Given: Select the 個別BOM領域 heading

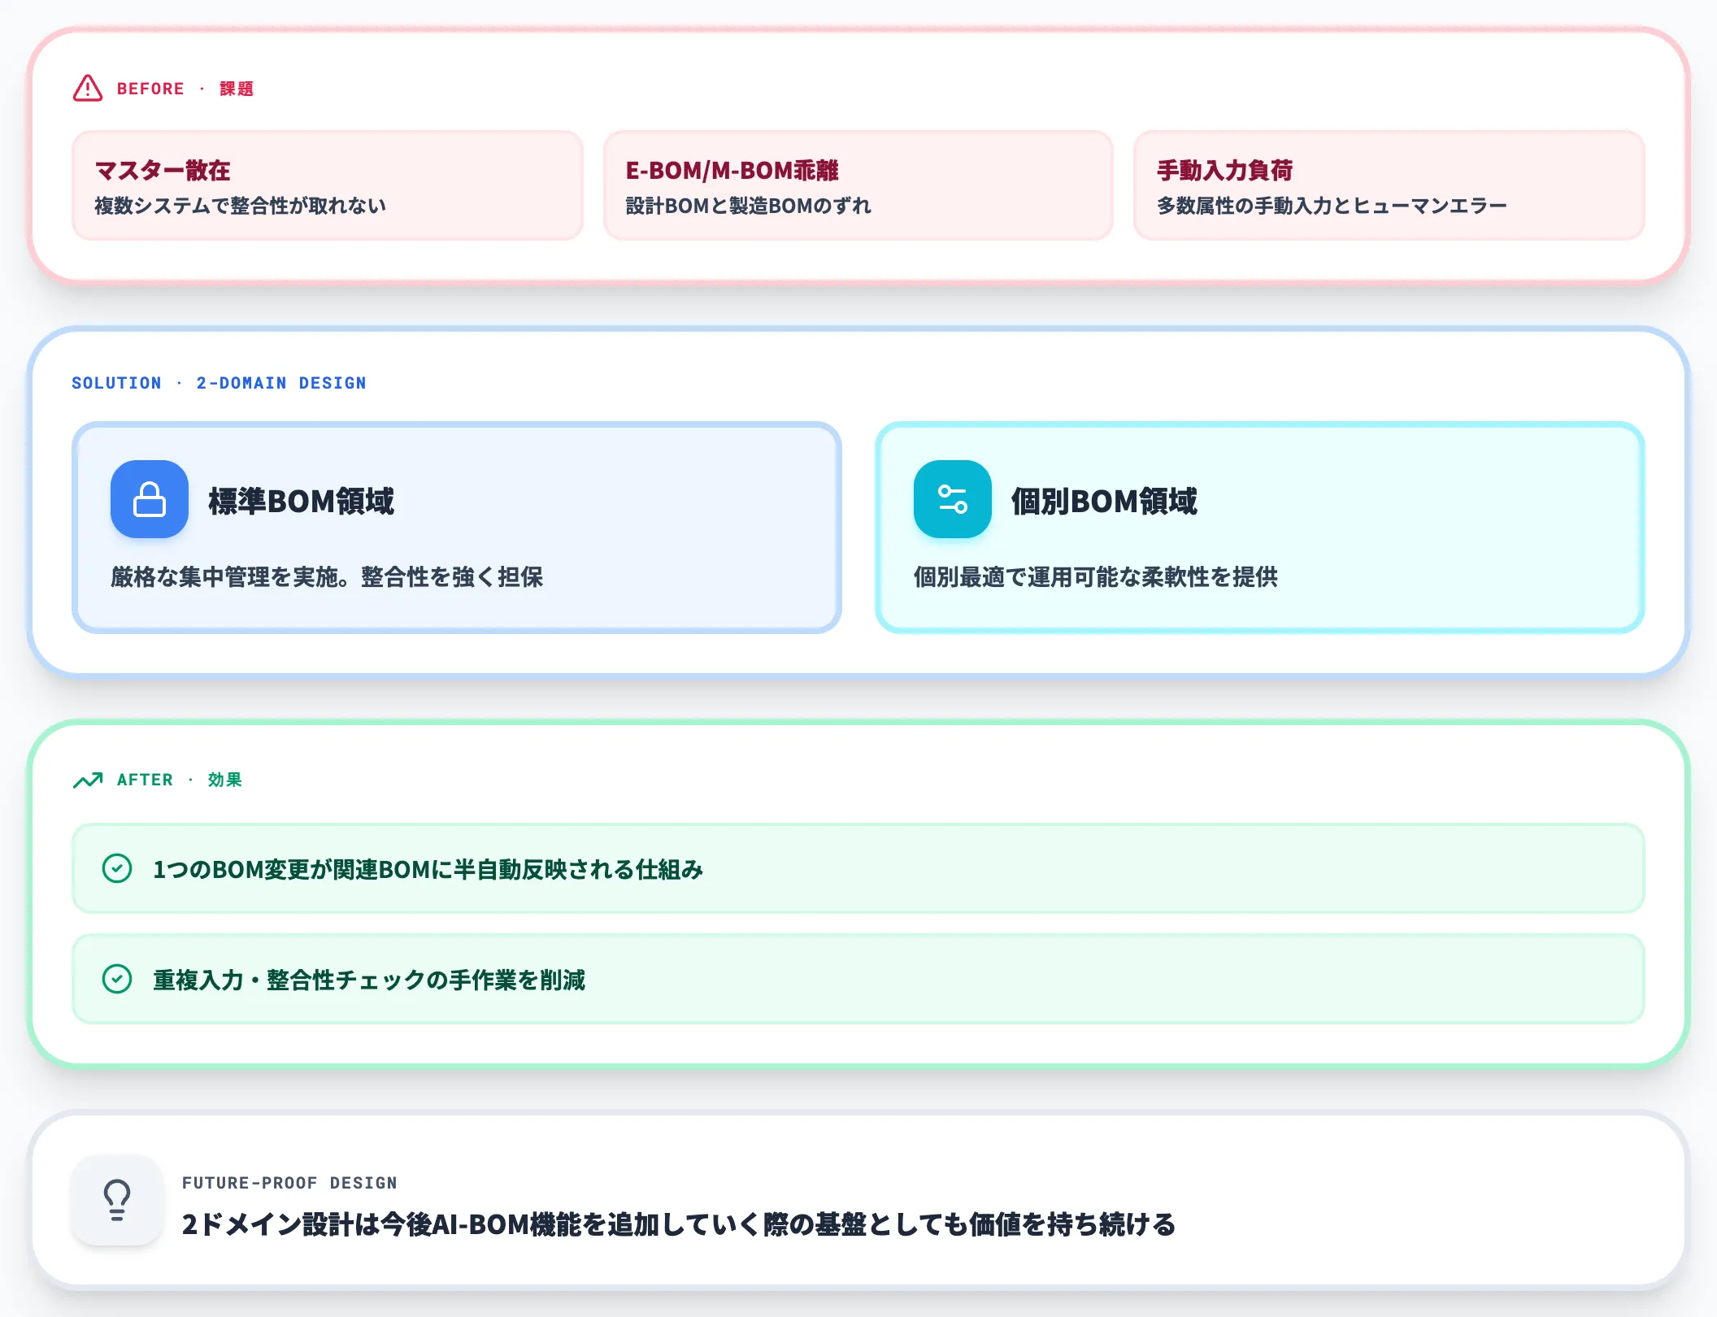Looking at the screenshot, I should click(x=1104, y=501).
